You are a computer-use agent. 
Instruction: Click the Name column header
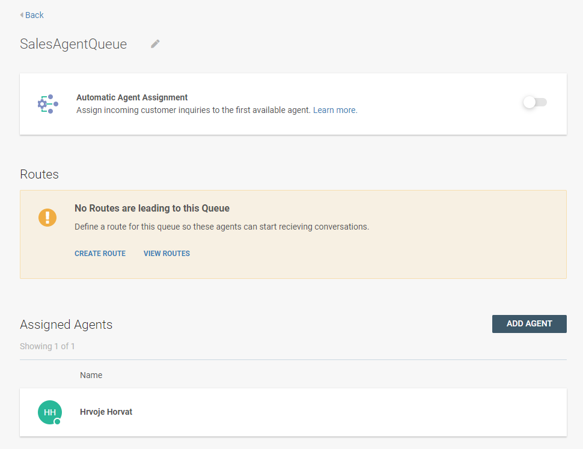[91, 375]
